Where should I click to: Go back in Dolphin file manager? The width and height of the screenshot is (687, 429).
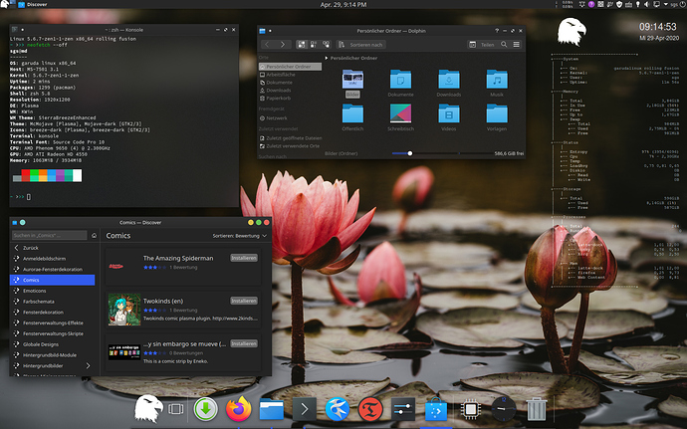267,44
